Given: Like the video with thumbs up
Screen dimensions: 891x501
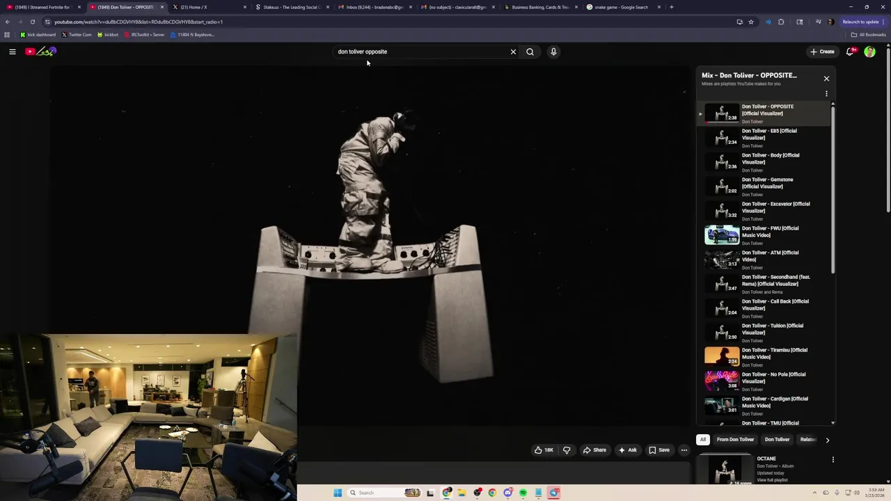Looking at the screenshot, I should 544,450.
